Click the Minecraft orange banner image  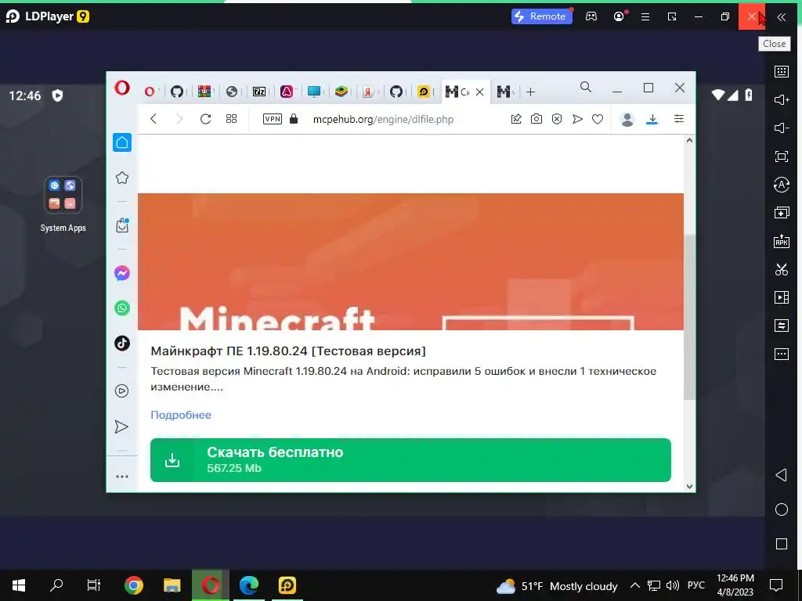(410, 261)
